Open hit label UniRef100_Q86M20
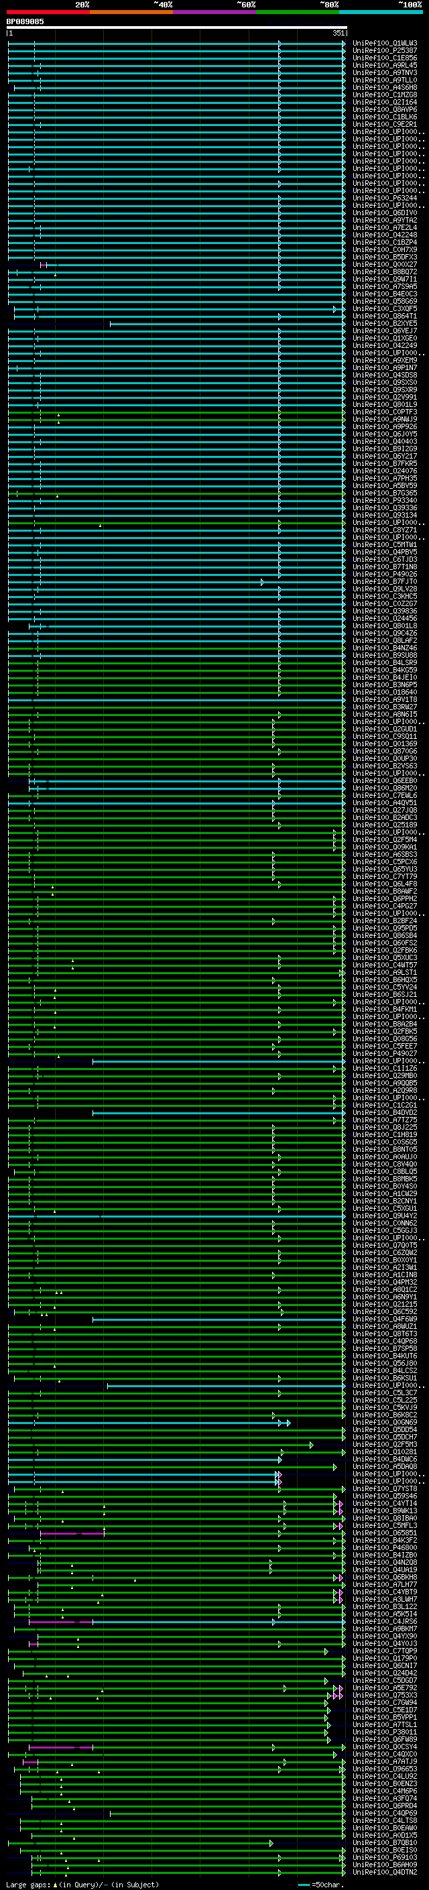429x1890 pixels. point(385,788)
